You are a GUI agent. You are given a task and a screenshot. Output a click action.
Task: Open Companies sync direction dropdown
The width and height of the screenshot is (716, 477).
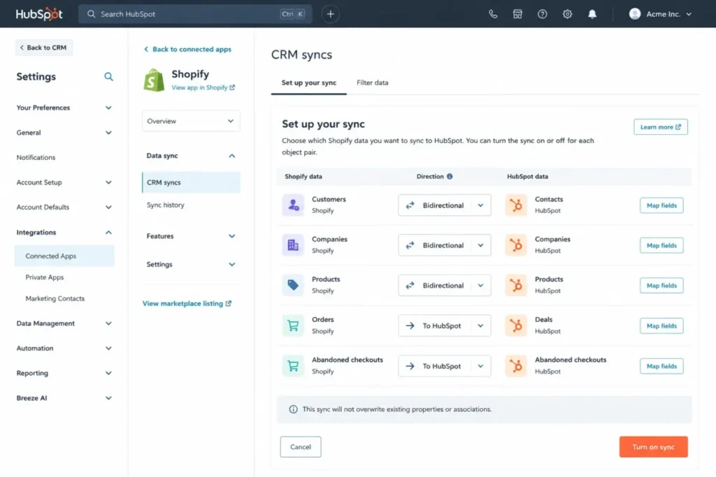click(445, 245)
